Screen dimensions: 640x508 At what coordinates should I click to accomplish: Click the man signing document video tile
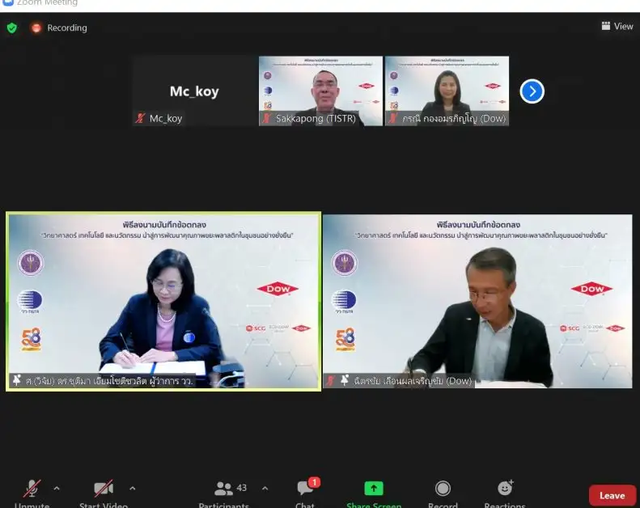click(x=477, y=302)
